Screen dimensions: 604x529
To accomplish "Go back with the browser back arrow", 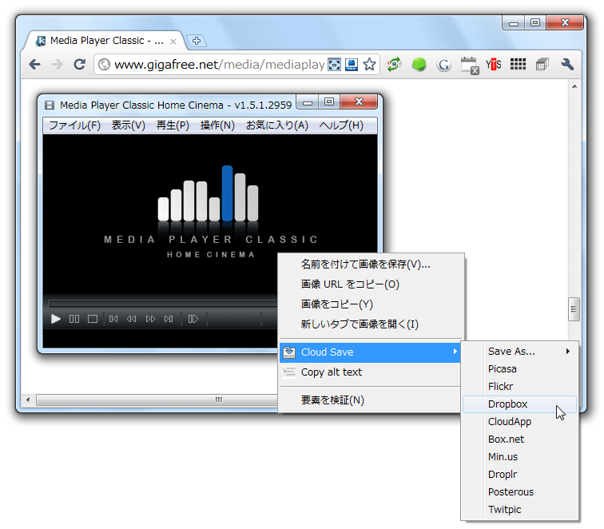I will pyautogui.click(x=34, y=65).
